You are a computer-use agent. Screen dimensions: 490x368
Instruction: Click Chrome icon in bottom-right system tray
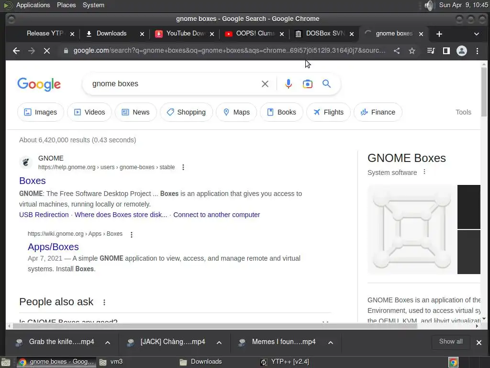(x=454, y=362)
